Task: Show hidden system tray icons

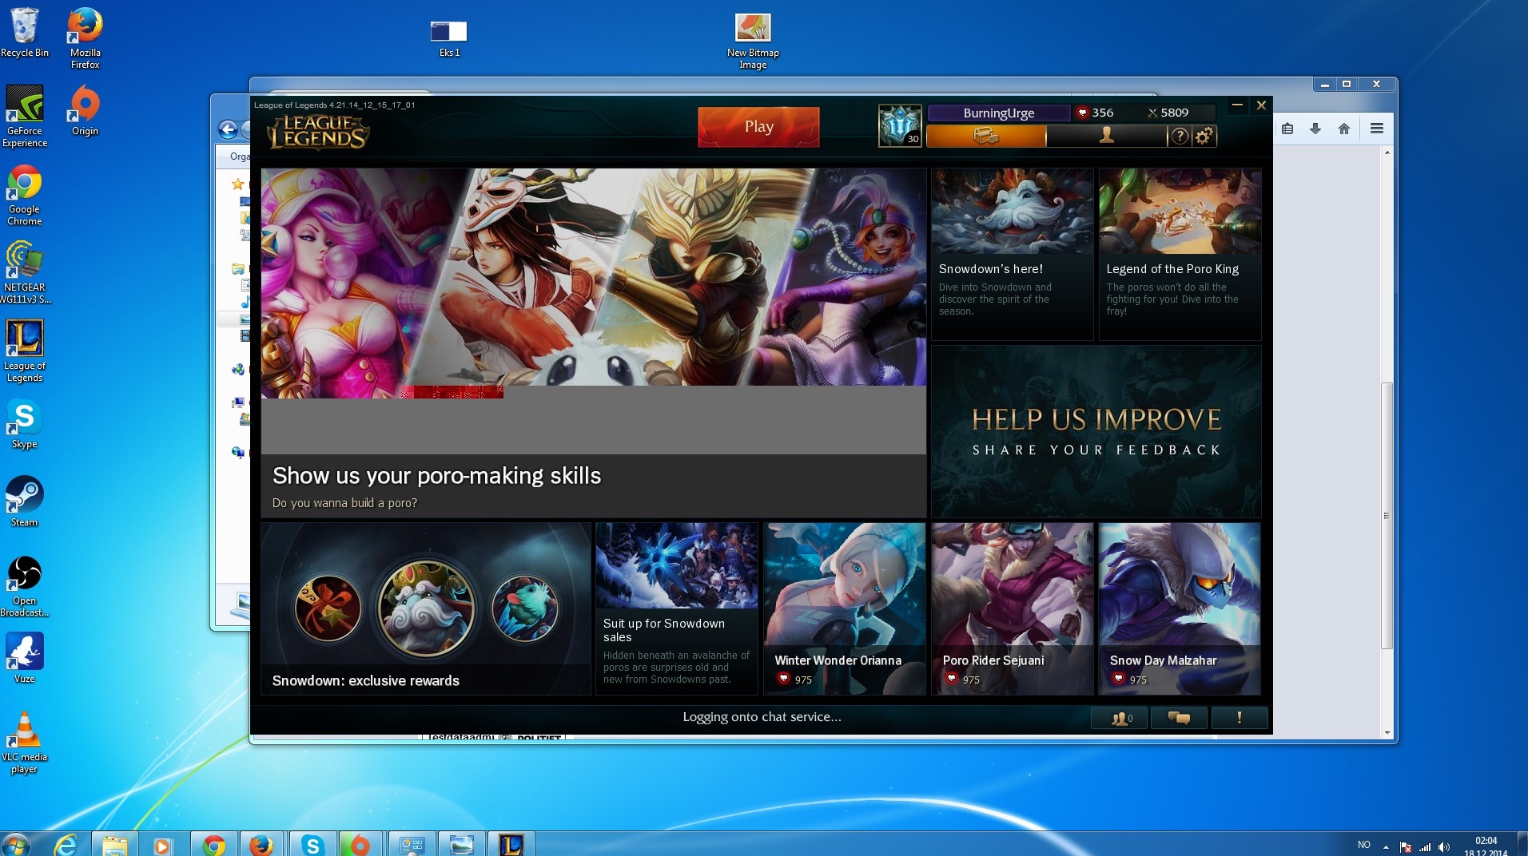Action: coord(1386,846)
